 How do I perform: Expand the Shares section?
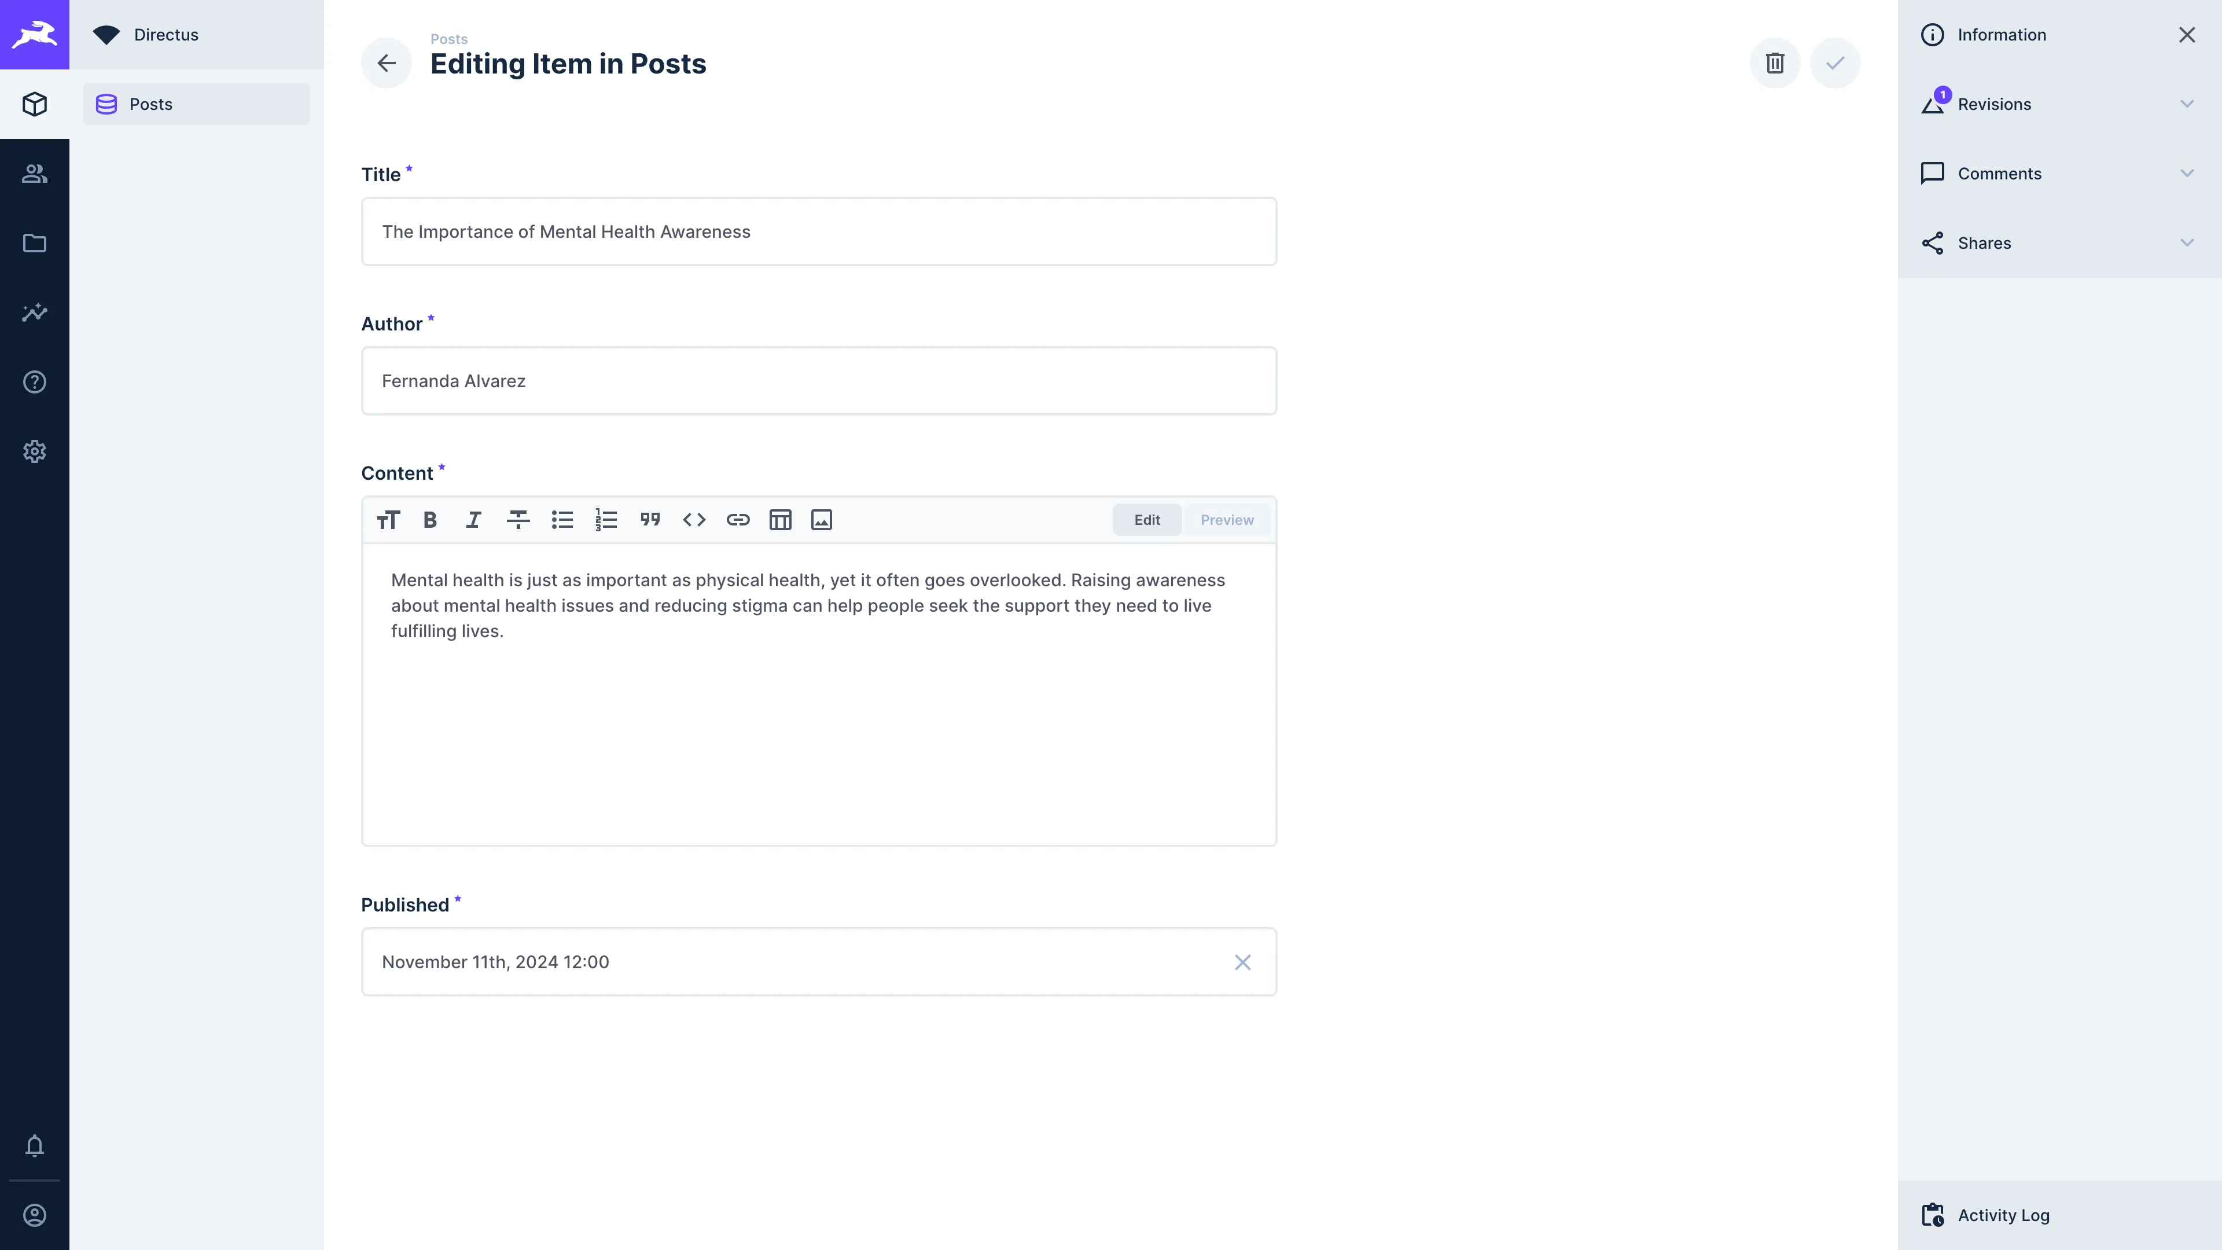[2058, 243]
